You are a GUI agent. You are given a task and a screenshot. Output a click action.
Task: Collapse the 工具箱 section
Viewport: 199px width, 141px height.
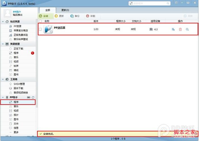click(x=3, y=79)
